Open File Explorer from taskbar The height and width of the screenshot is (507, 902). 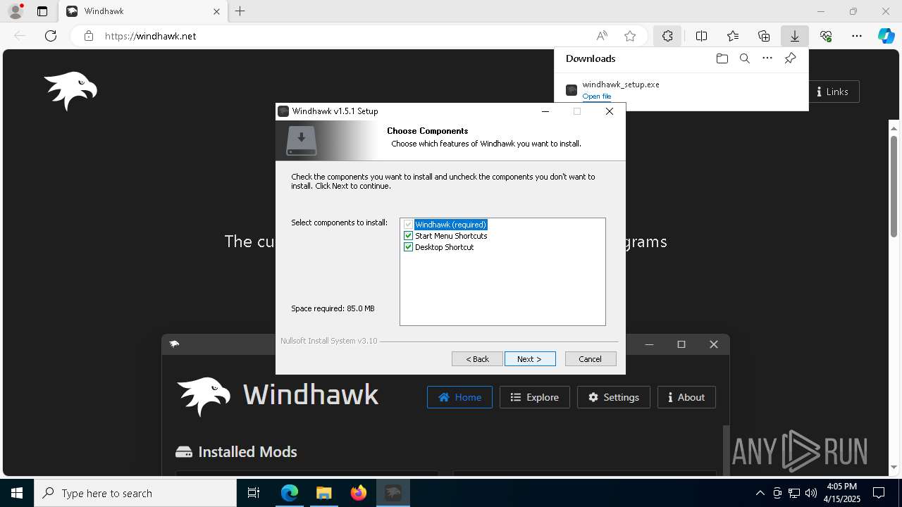point(323,493)
